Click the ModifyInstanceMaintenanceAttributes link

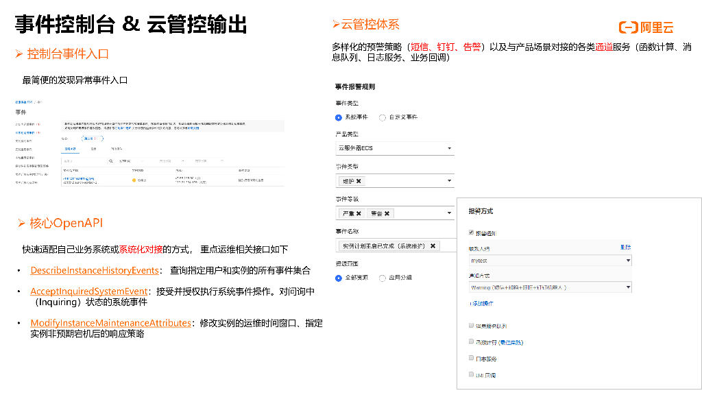click(x=110, y=322)
